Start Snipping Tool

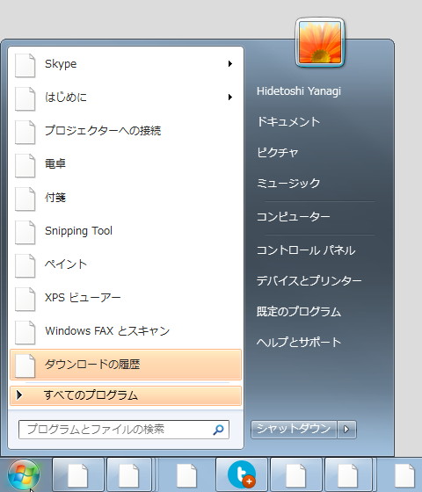(126, 230)
